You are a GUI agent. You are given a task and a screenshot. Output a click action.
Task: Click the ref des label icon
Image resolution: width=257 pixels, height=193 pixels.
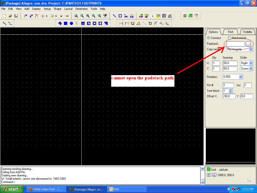(170, 16)
